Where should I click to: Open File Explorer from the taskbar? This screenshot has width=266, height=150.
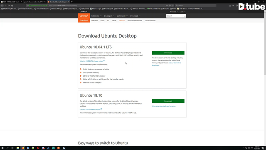17,148
